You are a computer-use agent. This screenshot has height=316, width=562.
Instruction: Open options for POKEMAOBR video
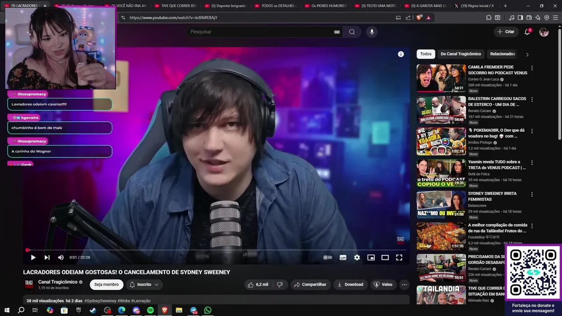pyautogui.click(x=532, y=131)
